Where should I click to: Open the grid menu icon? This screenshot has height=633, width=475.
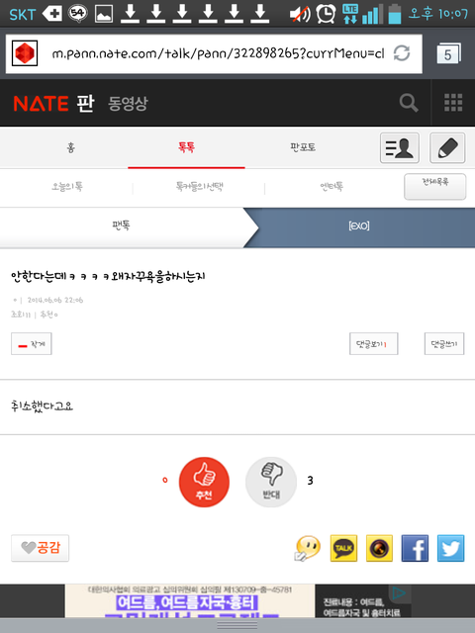(453, 103)
